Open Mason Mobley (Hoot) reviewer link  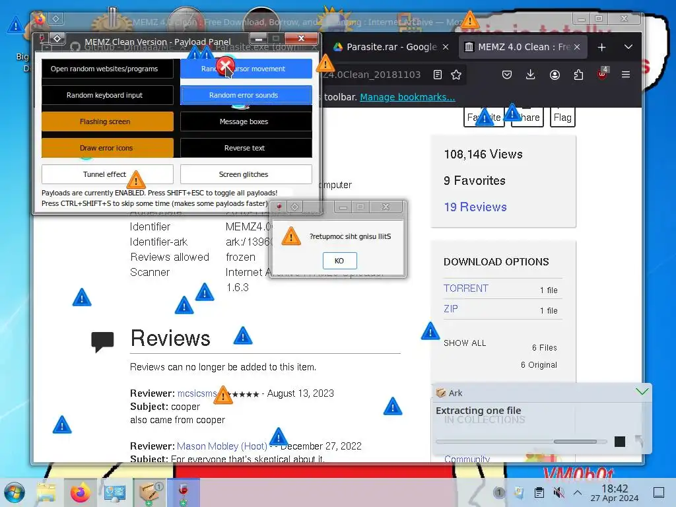[222, 446]
